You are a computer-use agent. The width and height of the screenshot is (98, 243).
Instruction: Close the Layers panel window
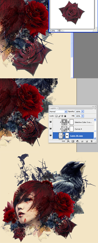point(95,106)
